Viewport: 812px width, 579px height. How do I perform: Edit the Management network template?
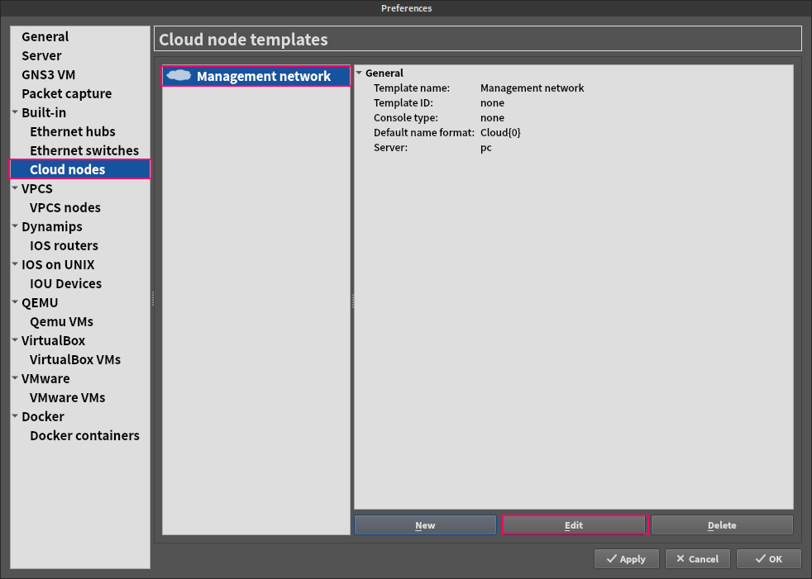pos(574,524)
